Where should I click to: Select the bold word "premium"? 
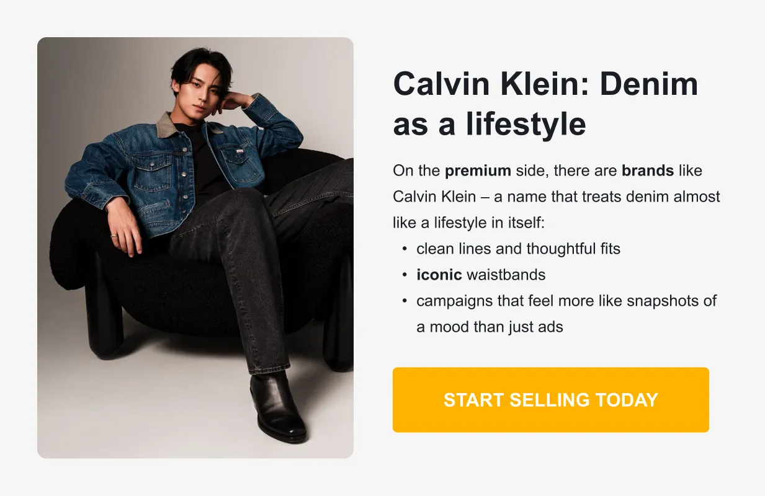[x=478, y=170]
